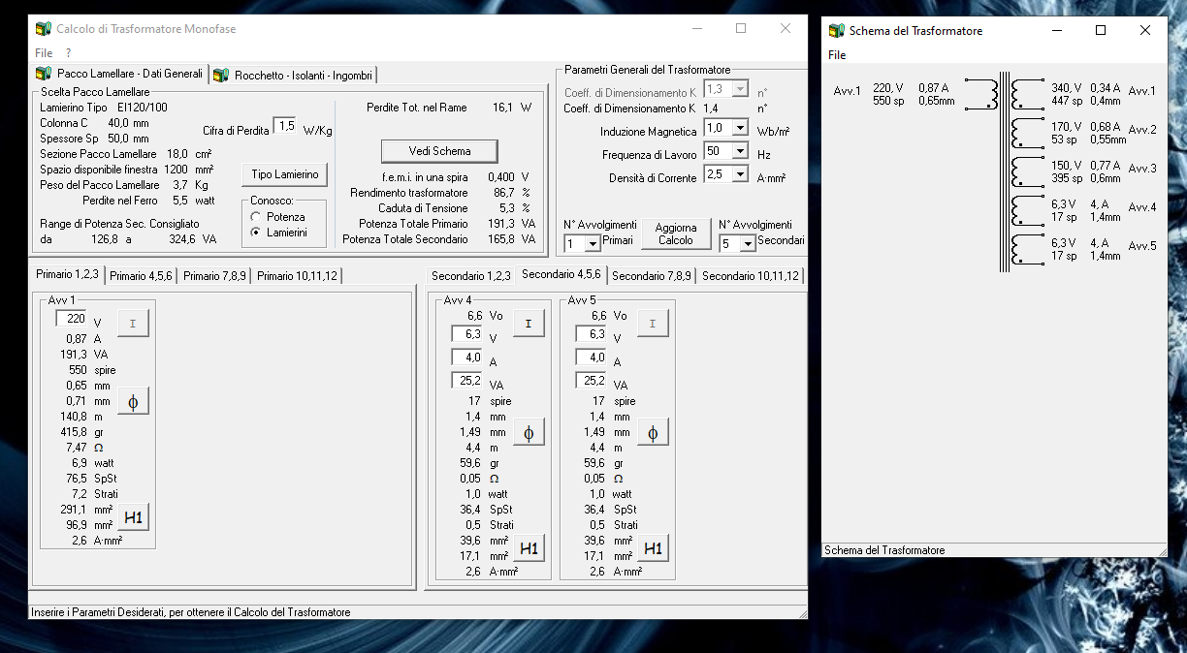
Task: Open the Induzione Magnetica dropdown
Action: click(x=739, y=128)
